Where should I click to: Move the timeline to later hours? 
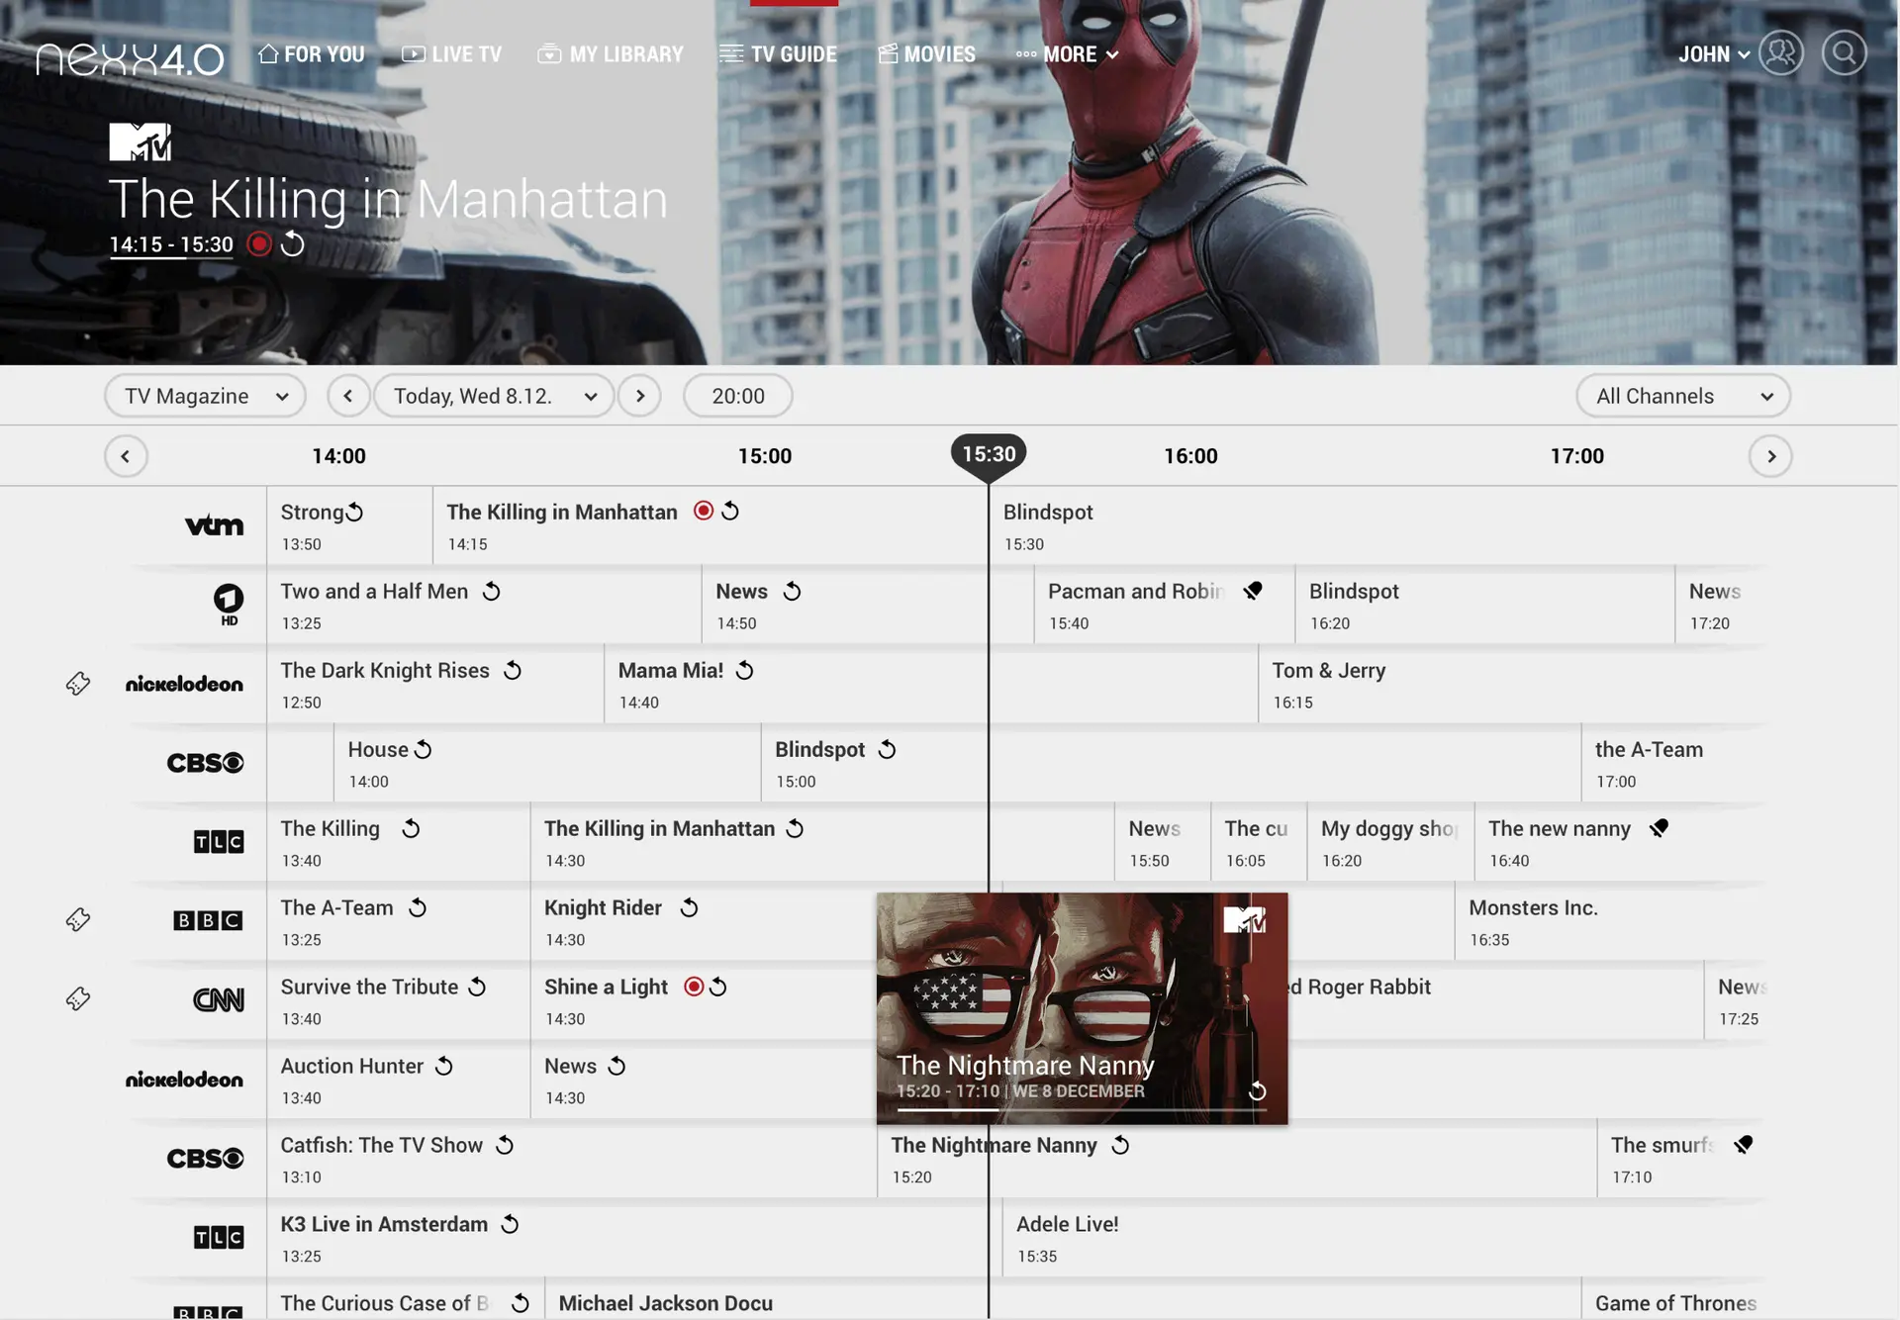point(1771,456)
